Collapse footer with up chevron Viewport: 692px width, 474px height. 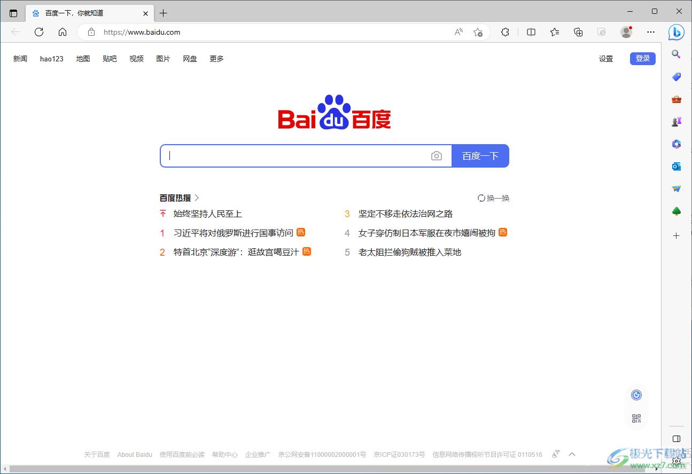click(572, 455)
